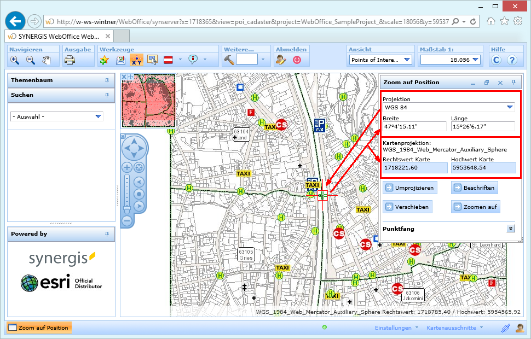Screen dimensions: 531x339
Task: Open help with the question mark icon
Action: [512, 60]
